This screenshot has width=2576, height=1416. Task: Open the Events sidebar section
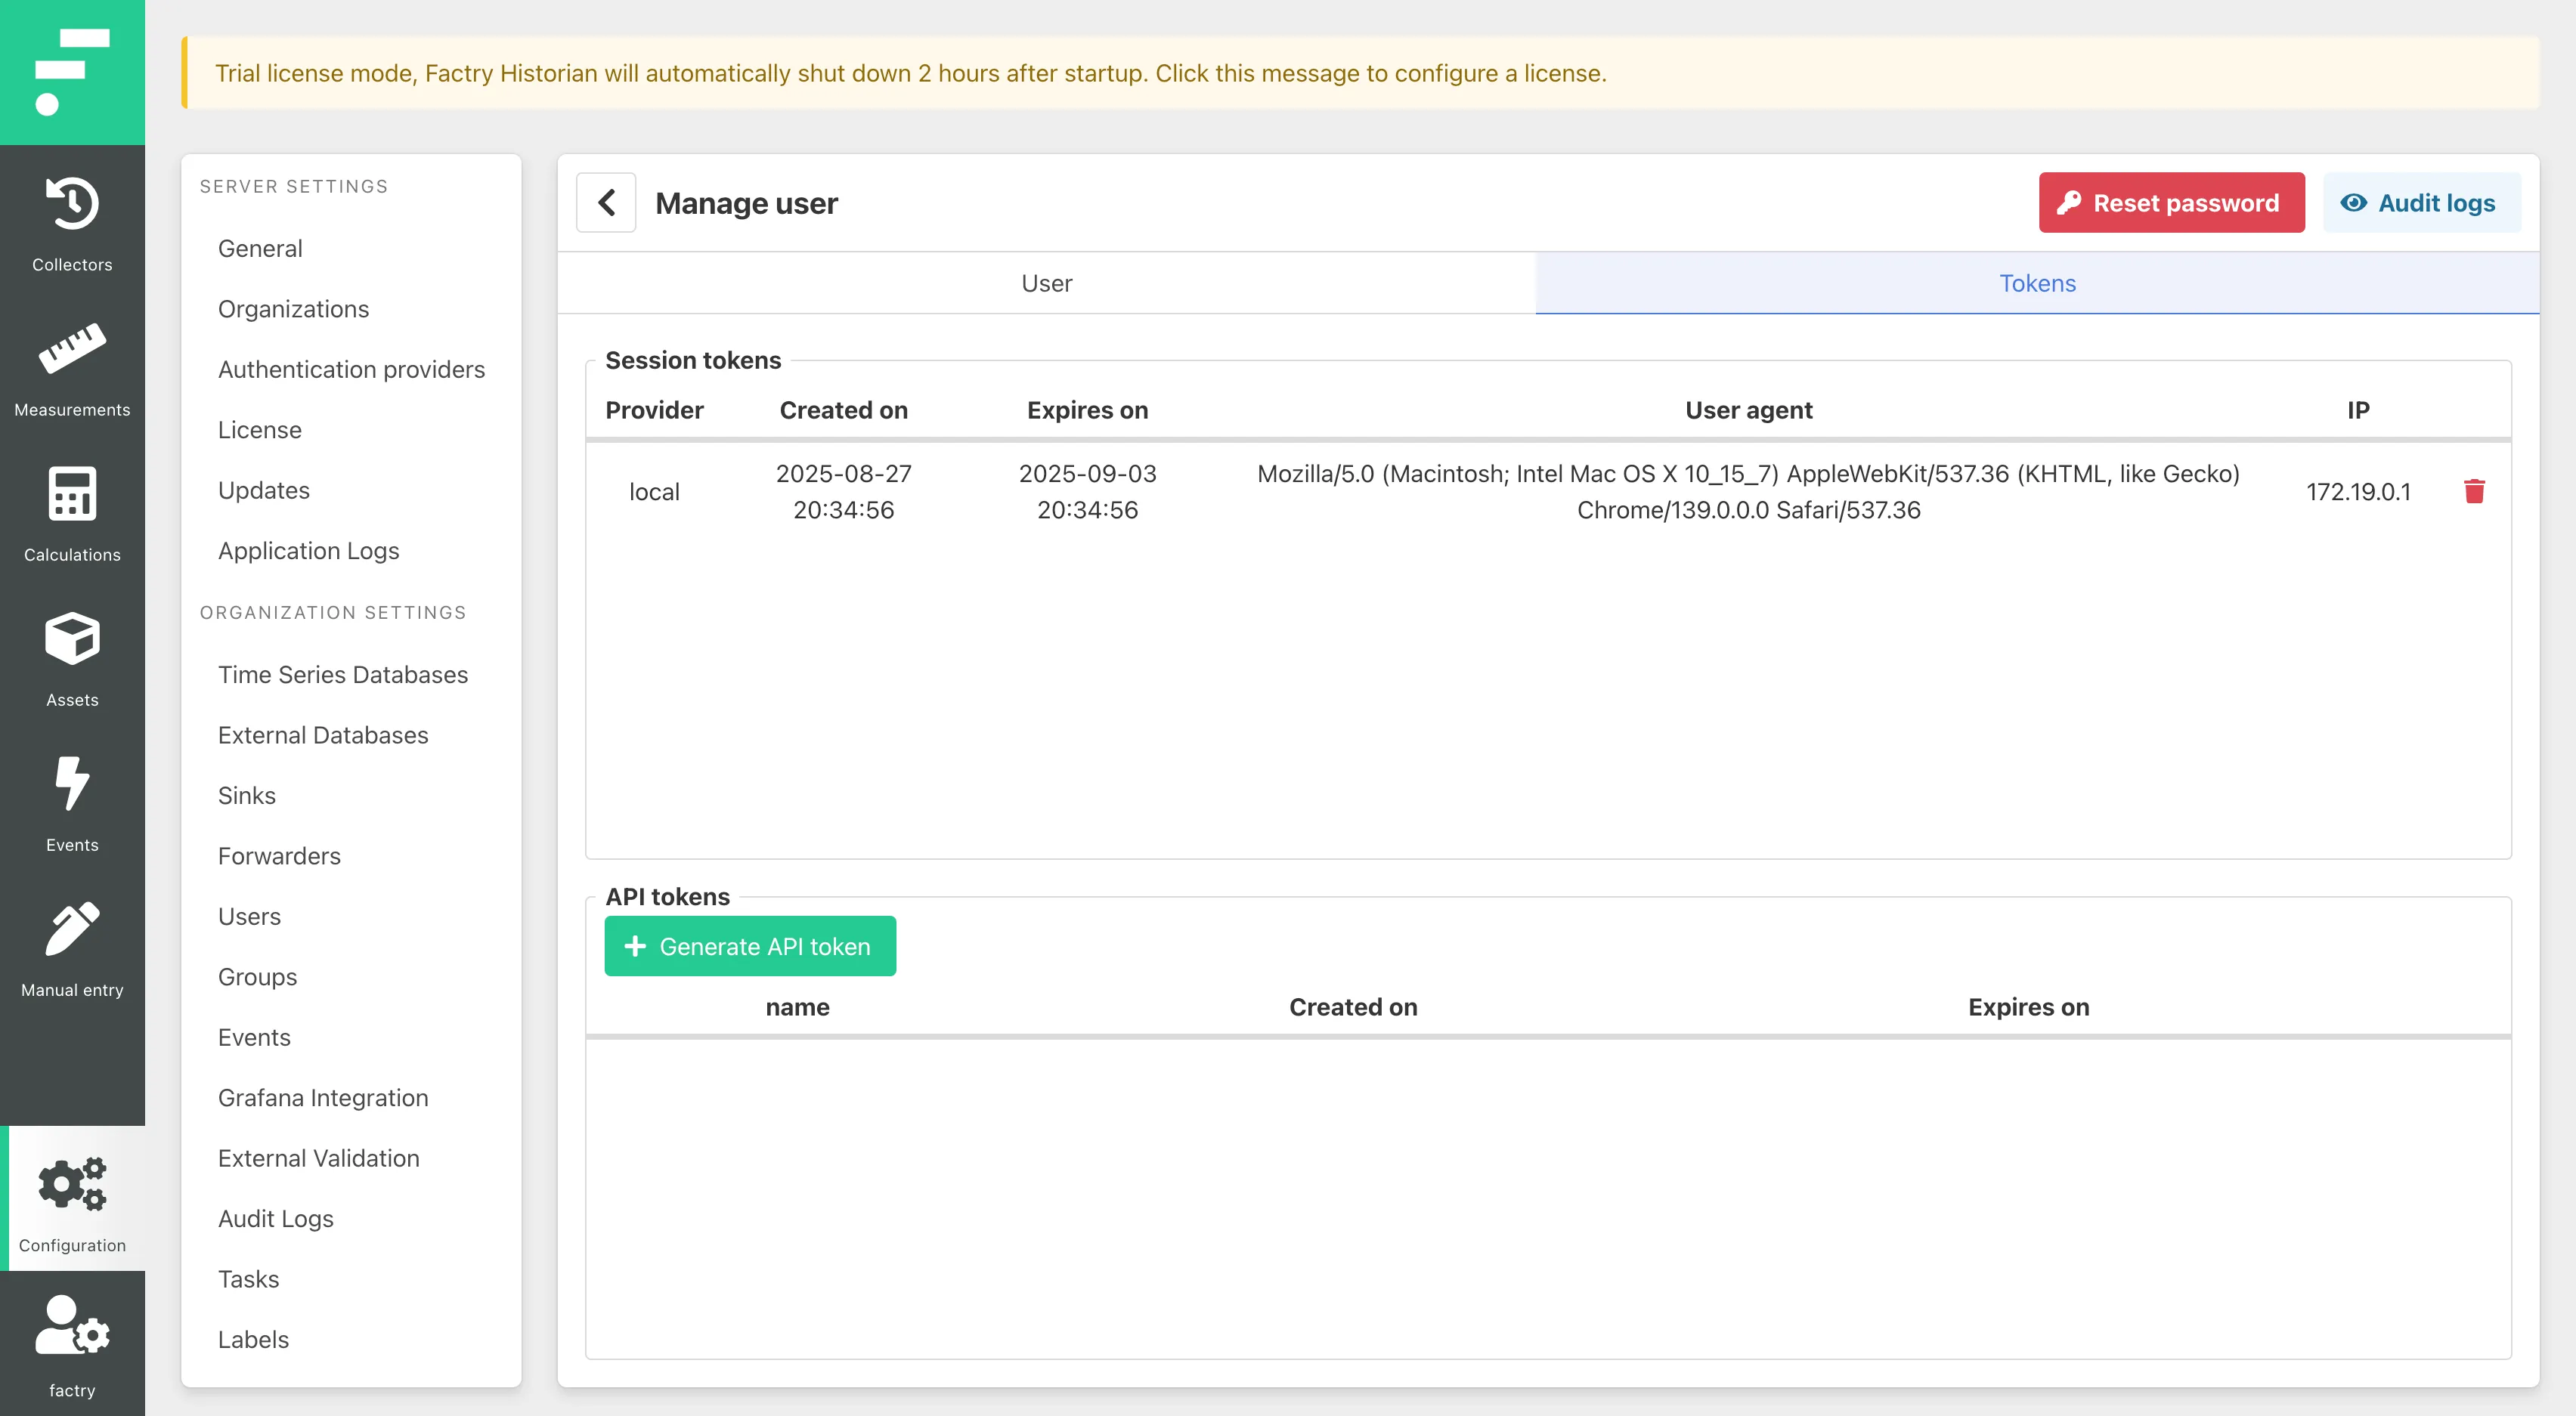click(72, 804)
